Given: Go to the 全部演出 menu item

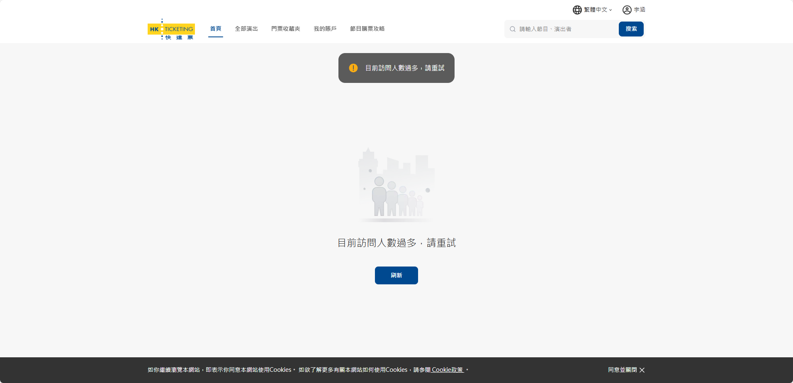Looking at the screenshot, I should click(246, 29).
